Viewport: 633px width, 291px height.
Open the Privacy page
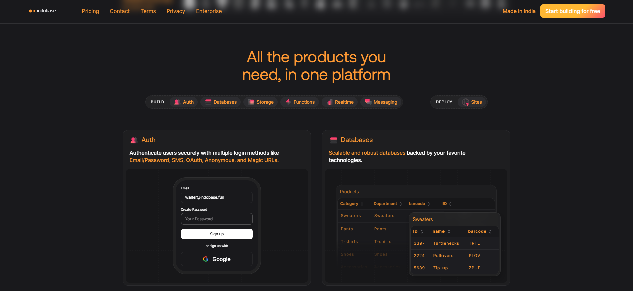[x=176, y=11]
